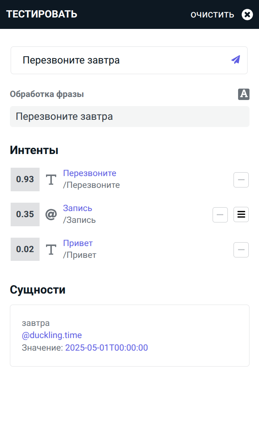Click the send paper-plane icon

click(236, 60)
